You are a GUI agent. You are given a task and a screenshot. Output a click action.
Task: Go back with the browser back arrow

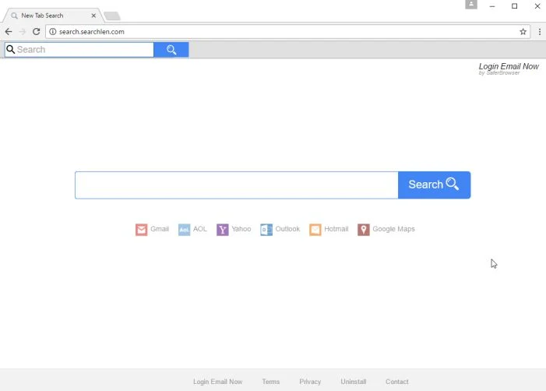pos(9,32)
